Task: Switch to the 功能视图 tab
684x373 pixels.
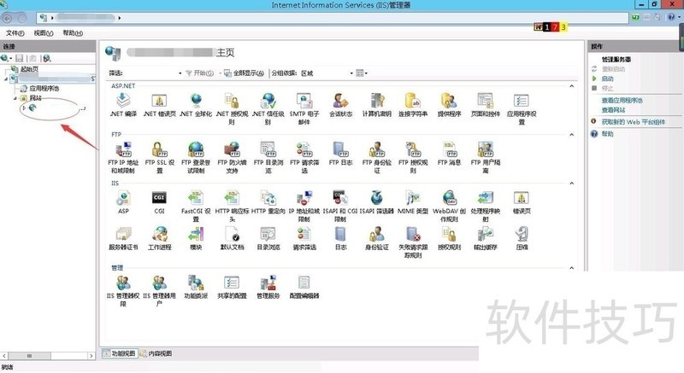Action: [119, 353]
